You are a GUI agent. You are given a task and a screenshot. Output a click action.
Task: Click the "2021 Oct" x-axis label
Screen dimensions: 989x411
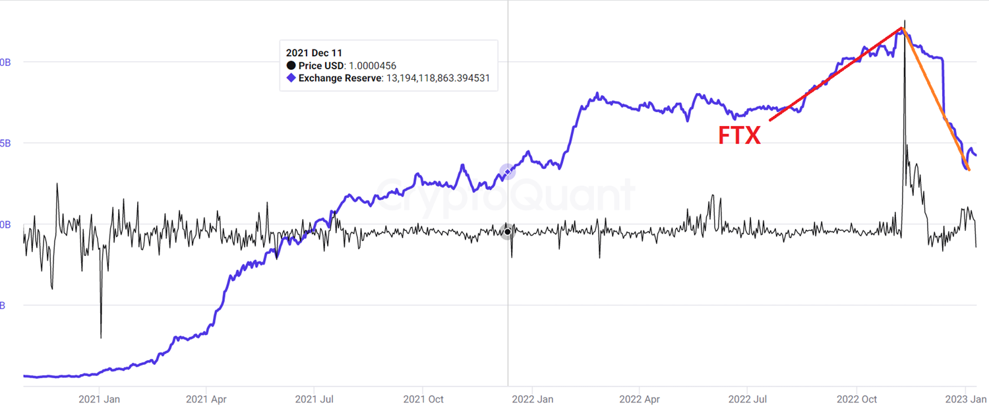coord(423,398)
